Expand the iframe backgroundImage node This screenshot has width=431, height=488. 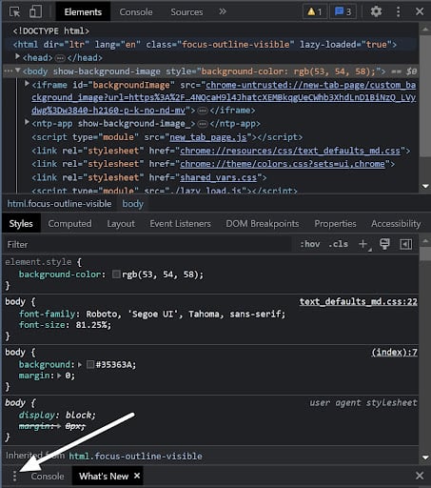point(28,84)
